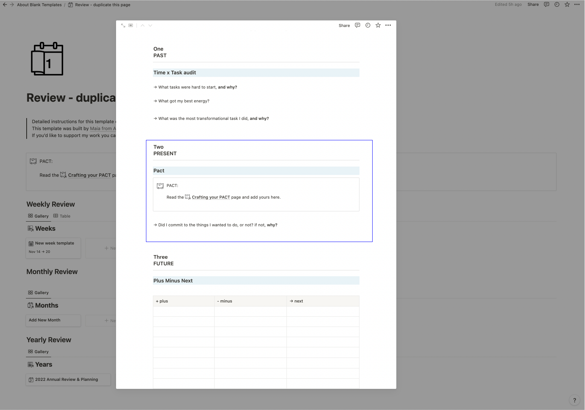Open 2022 Annual Review & Planning card

pos(68,379)
